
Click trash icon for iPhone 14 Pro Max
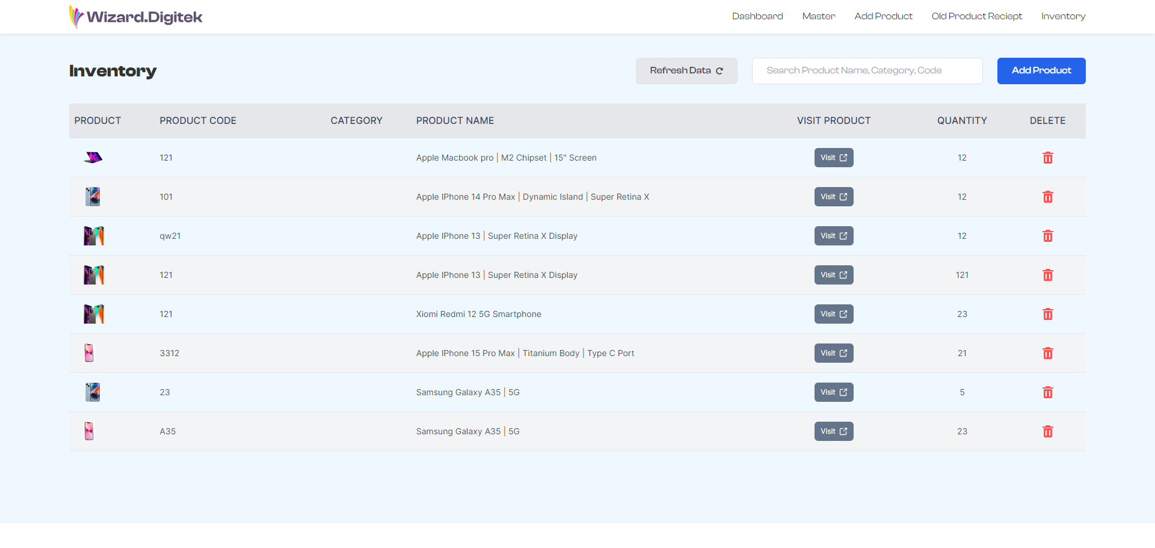1047,197
